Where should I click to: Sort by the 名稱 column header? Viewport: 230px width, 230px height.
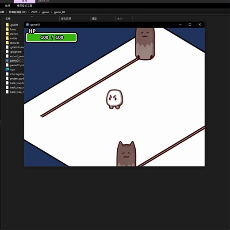click(x=8, y=19)
